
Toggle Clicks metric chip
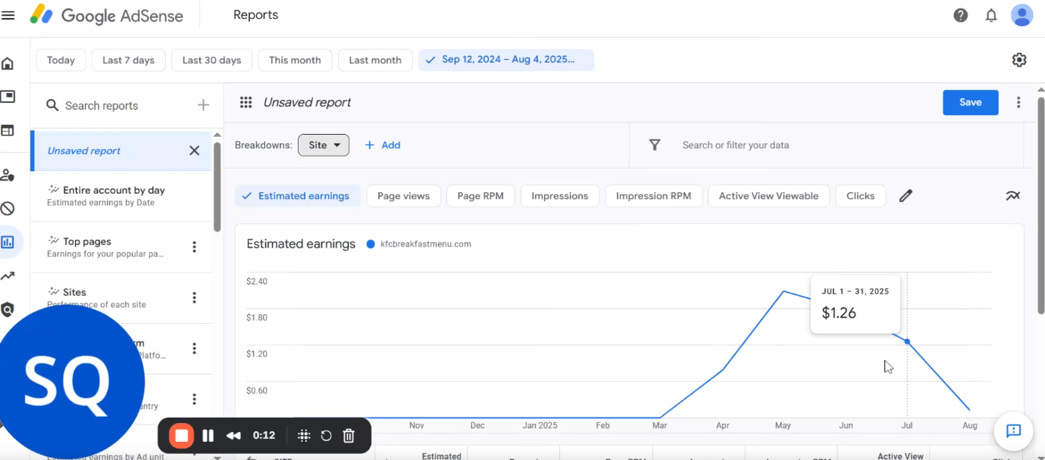pos(860,196)
